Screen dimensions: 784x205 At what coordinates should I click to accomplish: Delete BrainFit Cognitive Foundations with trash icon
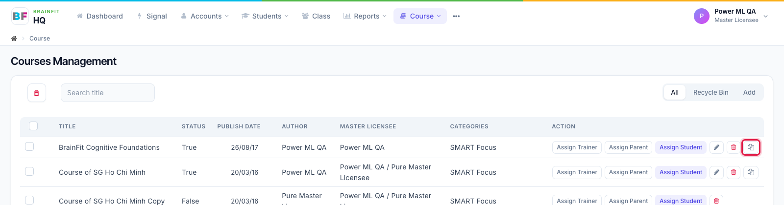coord(734,147)
